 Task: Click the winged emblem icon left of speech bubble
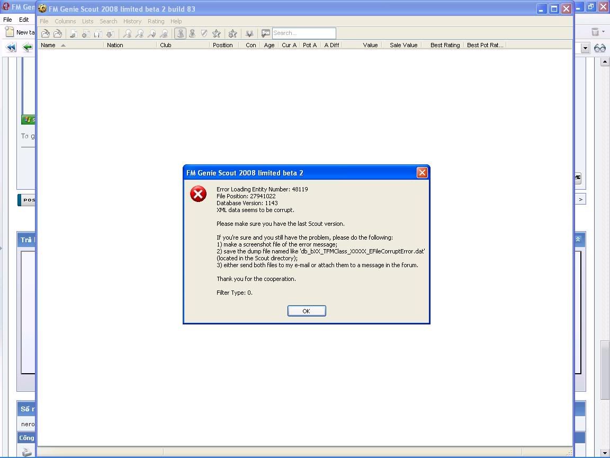coord(249,33)
